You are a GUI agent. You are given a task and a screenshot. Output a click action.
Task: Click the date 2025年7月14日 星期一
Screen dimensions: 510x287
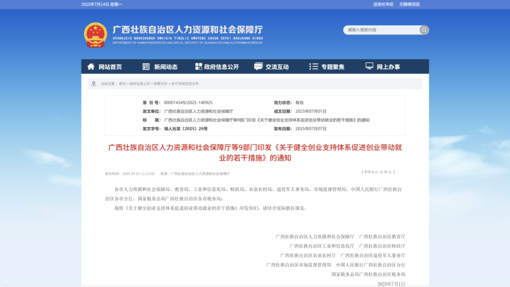tap(102, 5)
